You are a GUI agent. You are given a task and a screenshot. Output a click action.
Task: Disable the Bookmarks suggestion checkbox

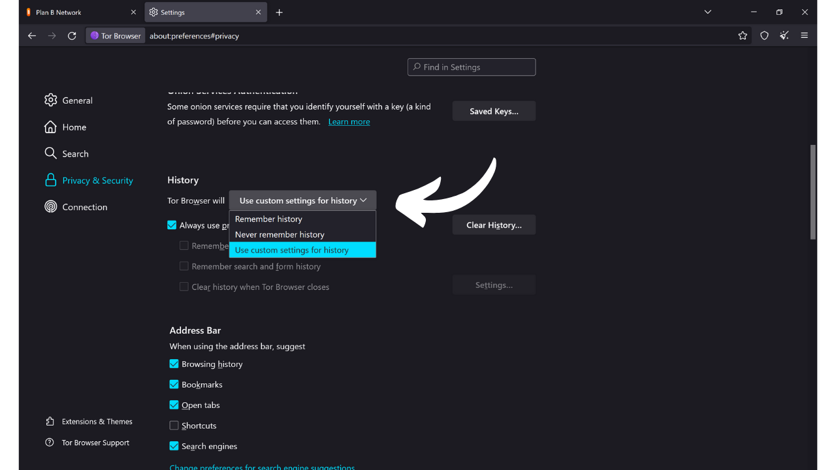pos(174,384)
